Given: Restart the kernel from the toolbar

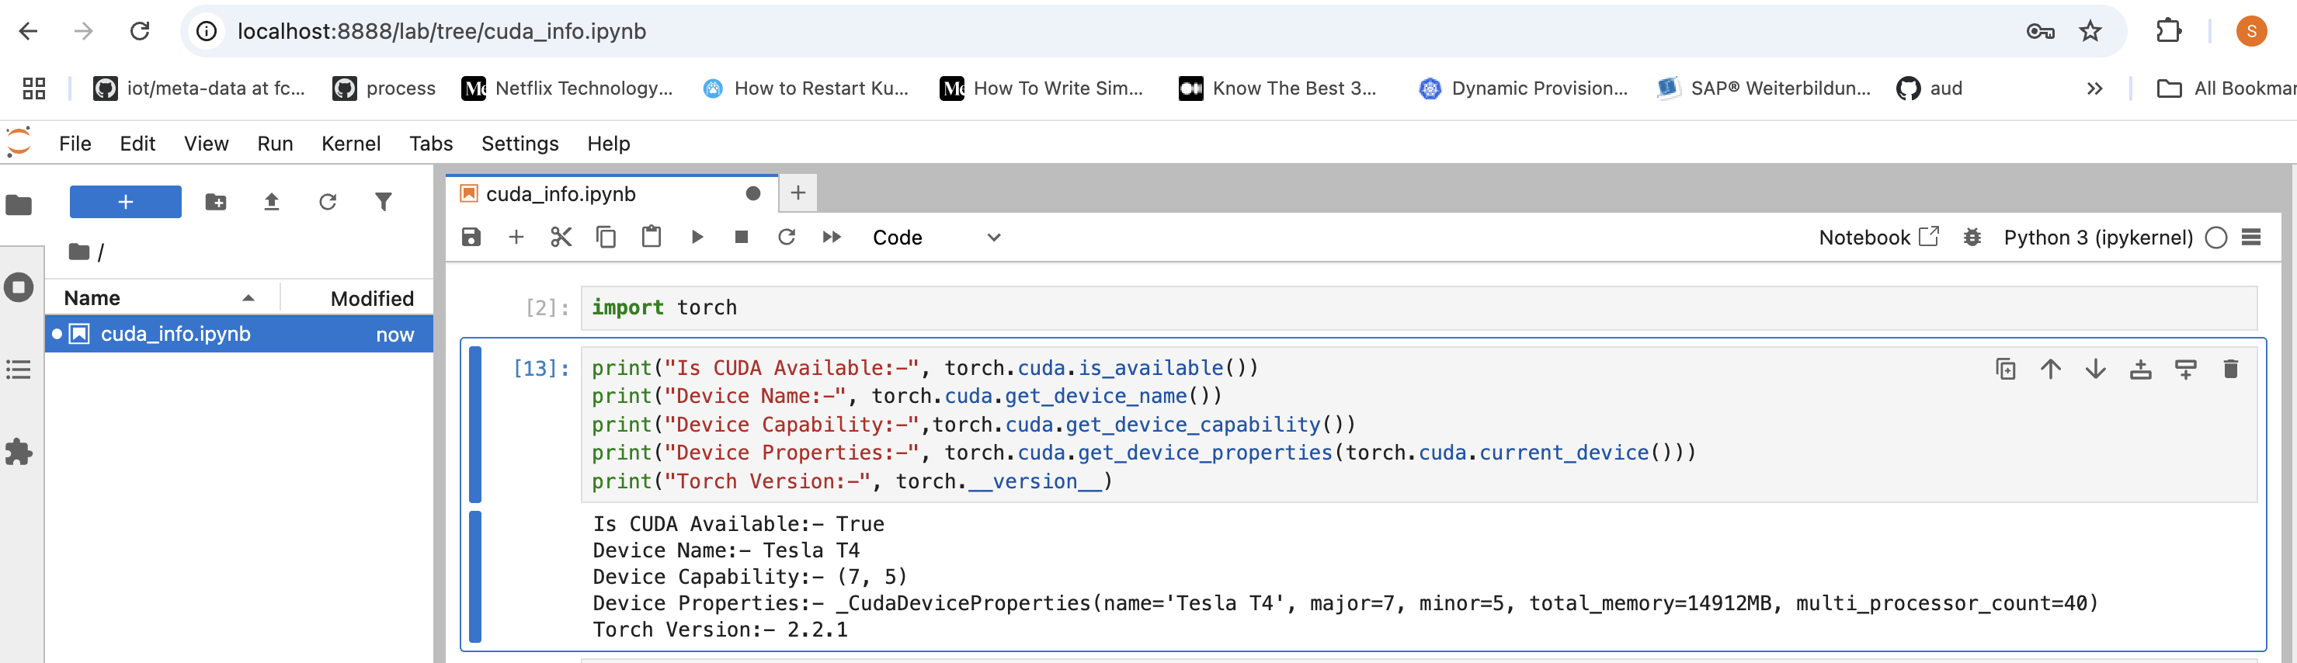Looking at the screenshot, I should pos(787,237).
